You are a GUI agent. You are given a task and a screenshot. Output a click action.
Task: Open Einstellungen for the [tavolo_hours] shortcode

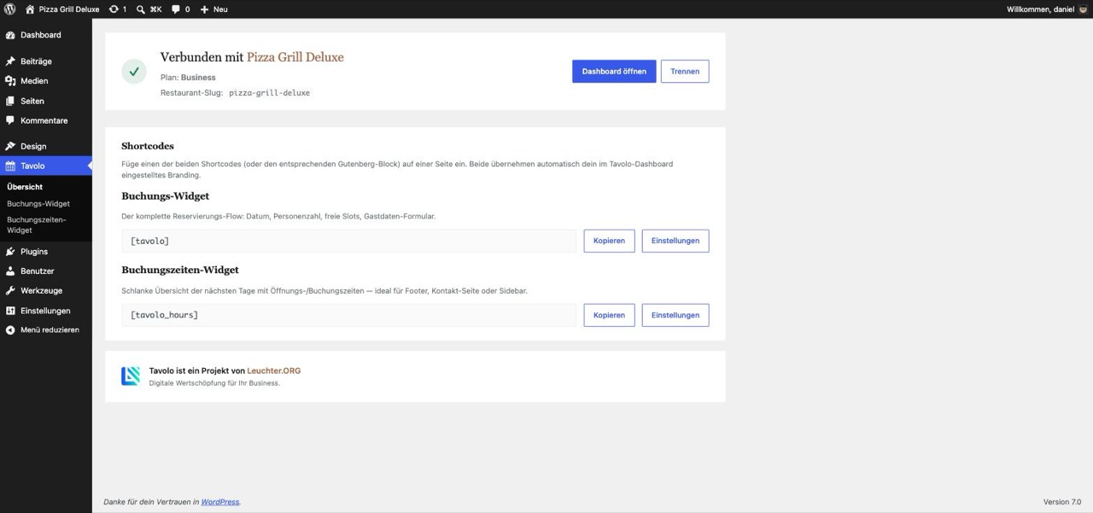[675, 315]
